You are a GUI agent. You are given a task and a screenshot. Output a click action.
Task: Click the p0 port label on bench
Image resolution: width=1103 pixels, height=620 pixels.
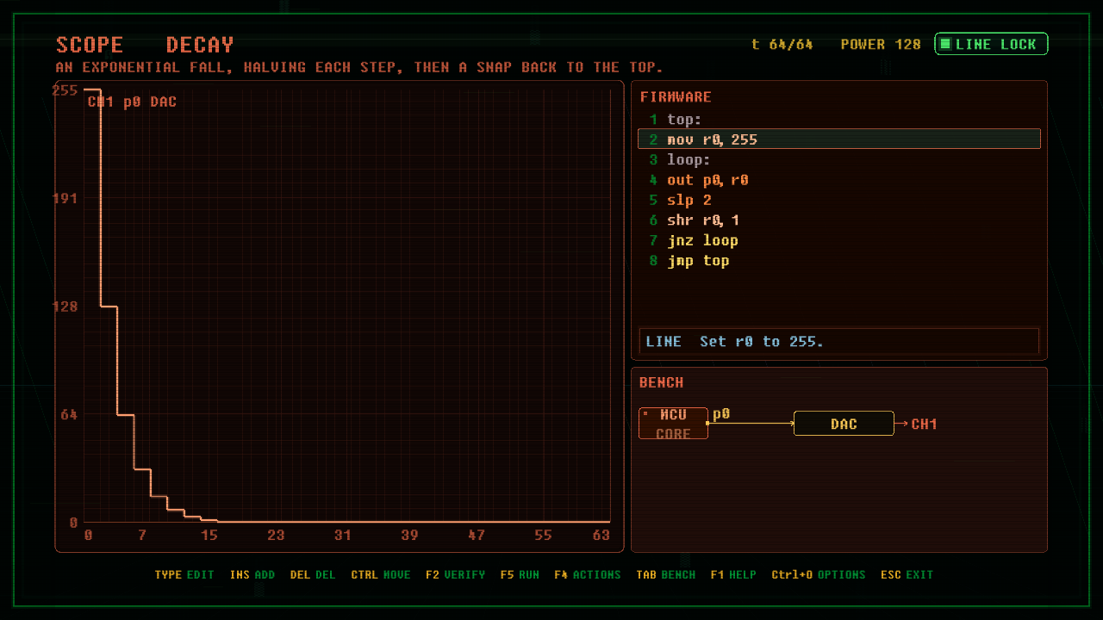click(x=721, y=414)
